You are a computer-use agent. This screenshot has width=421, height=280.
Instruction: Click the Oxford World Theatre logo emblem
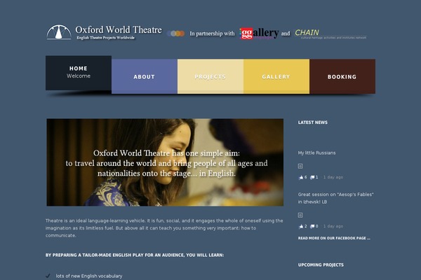59,32
